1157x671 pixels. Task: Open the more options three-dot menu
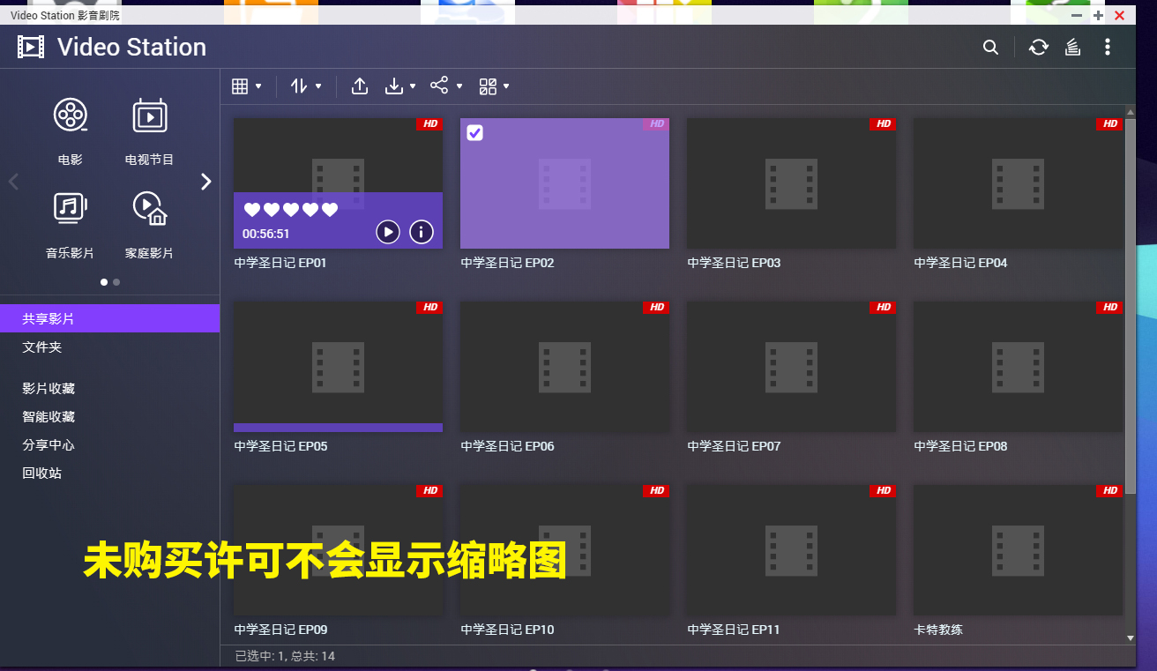click(x=1108, y=47)
